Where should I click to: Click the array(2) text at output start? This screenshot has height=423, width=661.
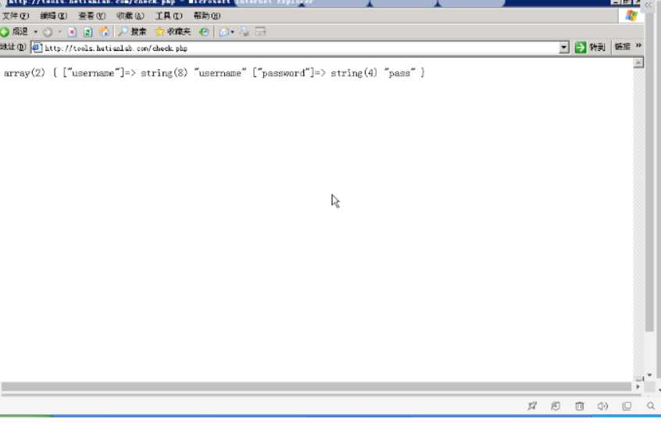tap(24, 73)
